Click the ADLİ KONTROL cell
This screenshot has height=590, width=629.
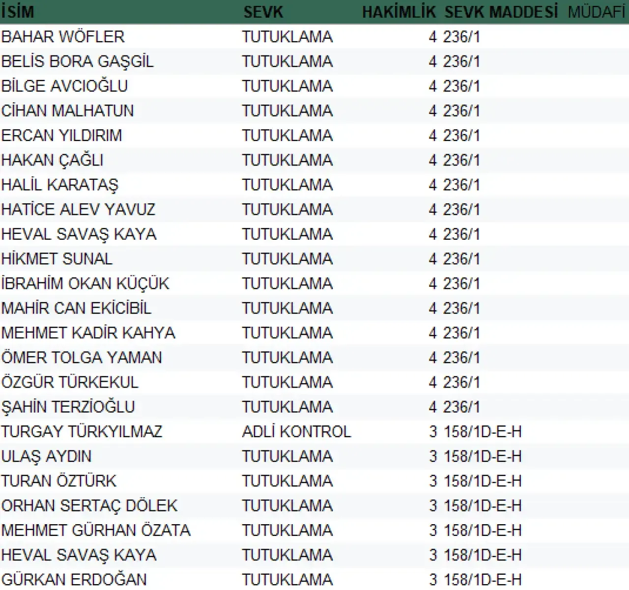296,432
